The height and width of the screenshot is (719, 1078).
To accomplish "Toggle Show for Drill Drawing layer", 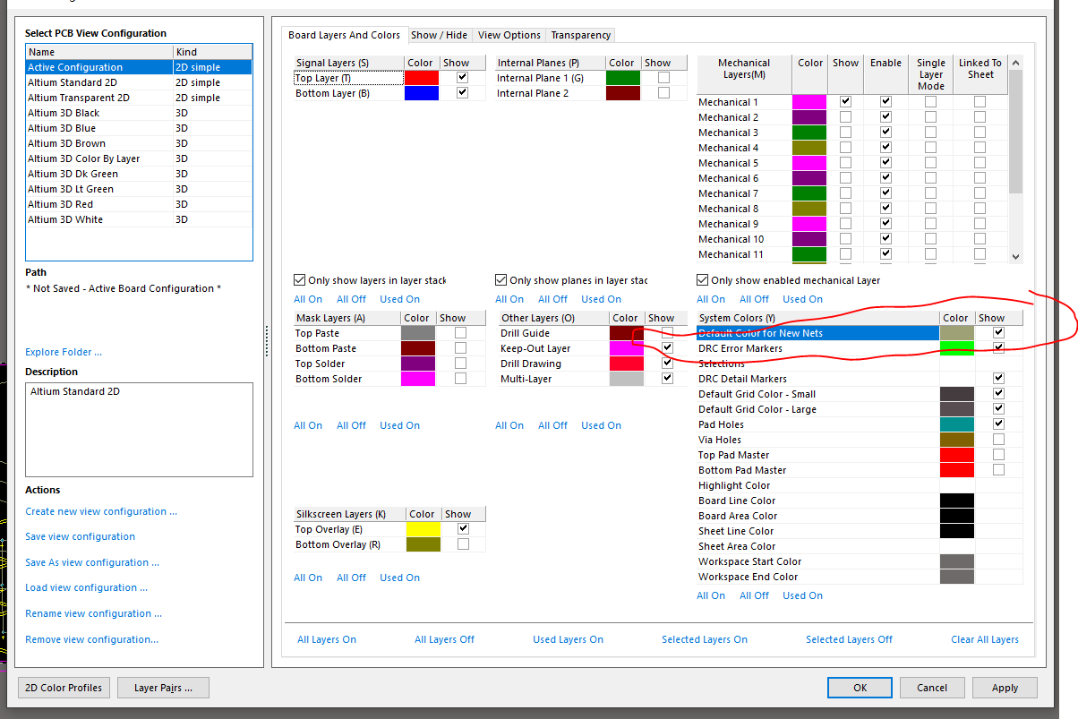I will [667, 364].
